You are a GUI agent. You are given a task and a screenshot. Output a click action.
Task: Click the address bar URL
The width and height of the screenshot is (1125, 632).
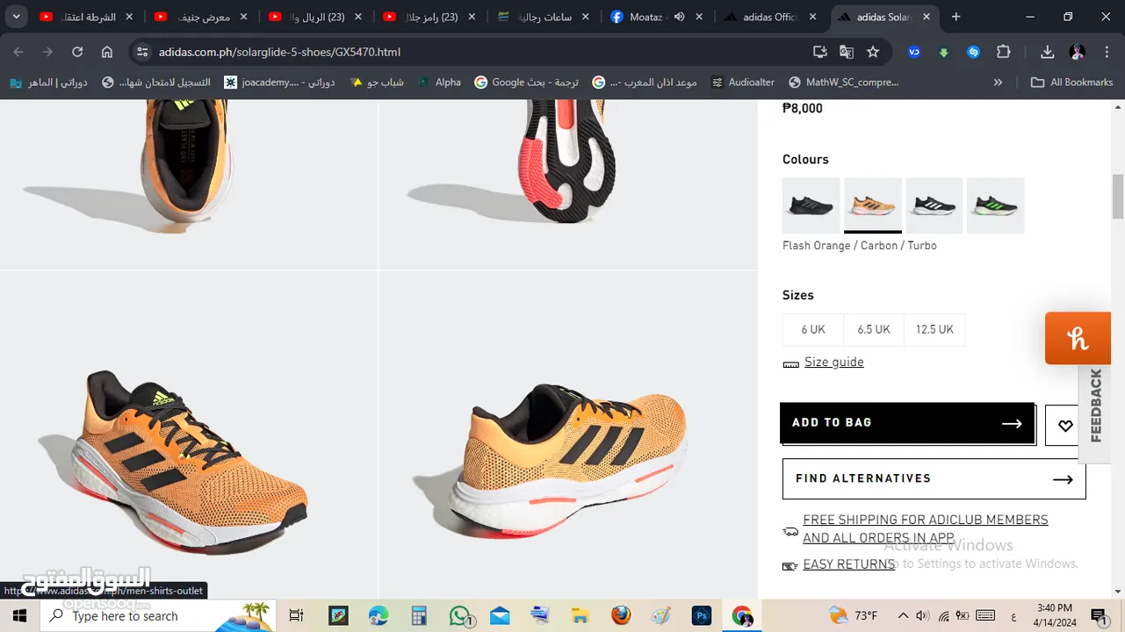[x=279, y=52]
